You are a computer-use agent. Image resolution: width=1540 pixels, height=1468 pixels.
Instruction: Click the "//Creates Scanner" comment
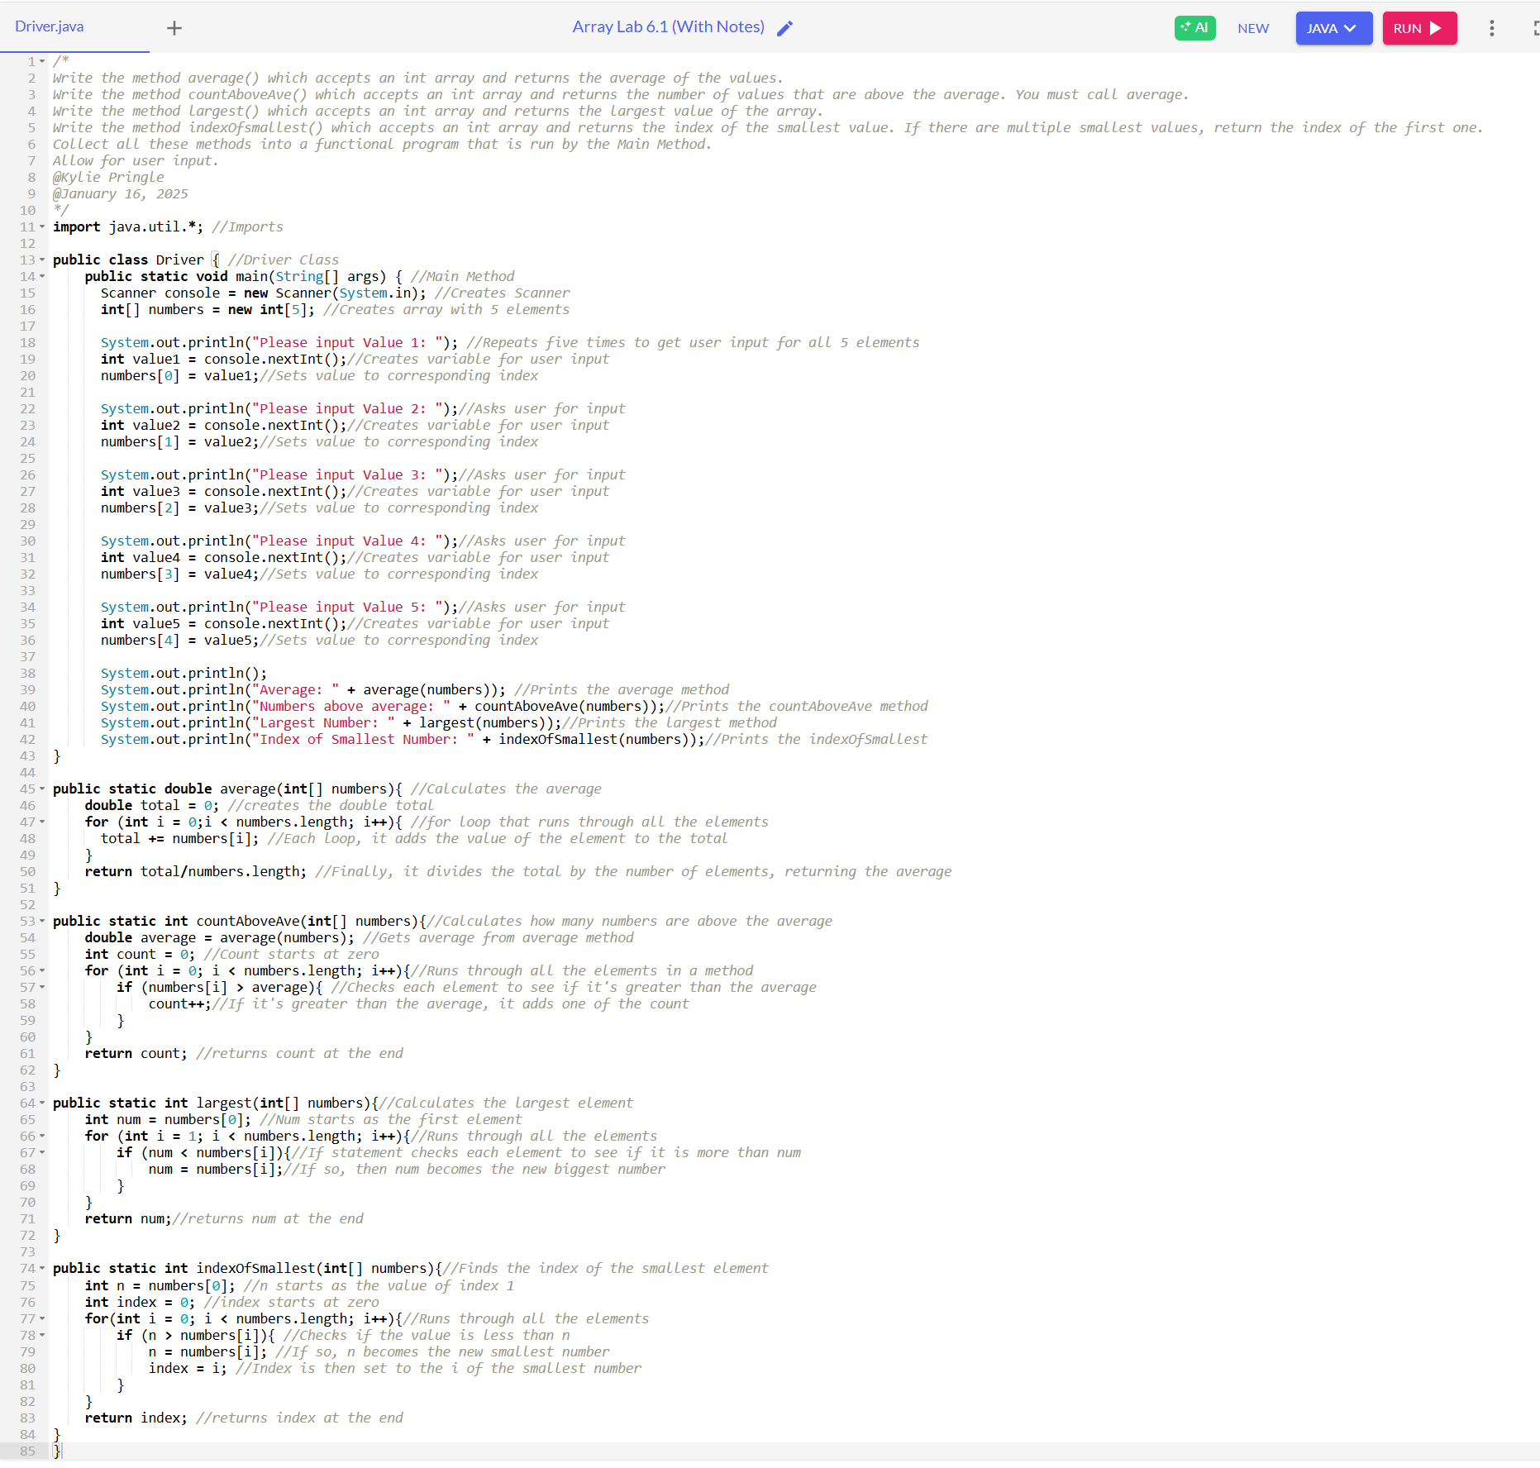click(503, 293)
